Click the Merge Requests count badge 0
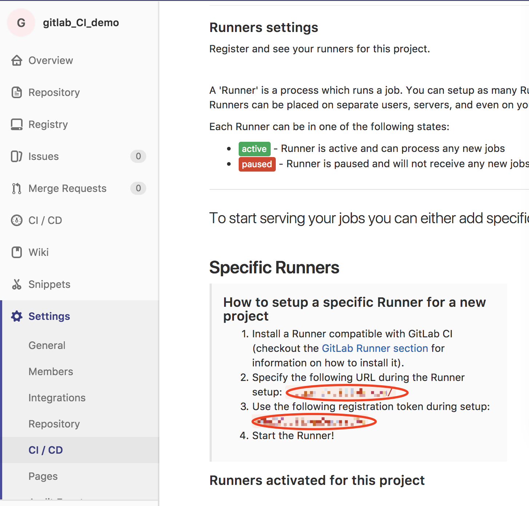This screenshot has width=529, height=506. [x=138, y=188]
